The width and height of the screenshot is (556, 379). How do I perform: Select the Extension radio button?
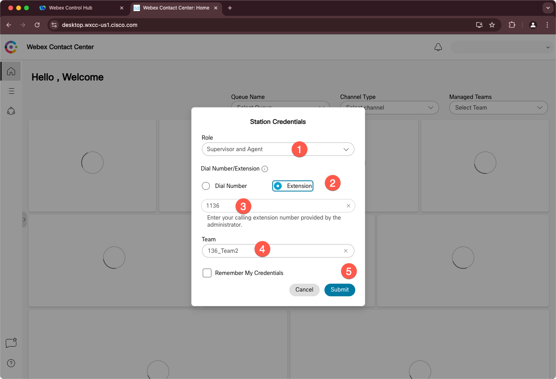coord(278,186)
